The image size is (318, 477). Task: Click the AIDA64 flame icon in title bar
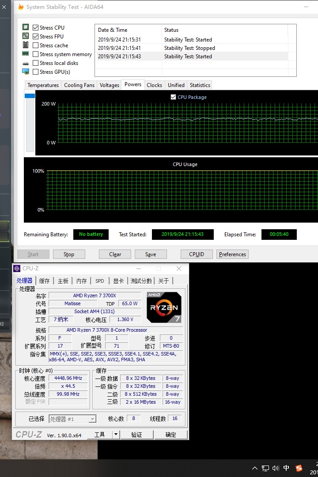[x=21, y=7]
